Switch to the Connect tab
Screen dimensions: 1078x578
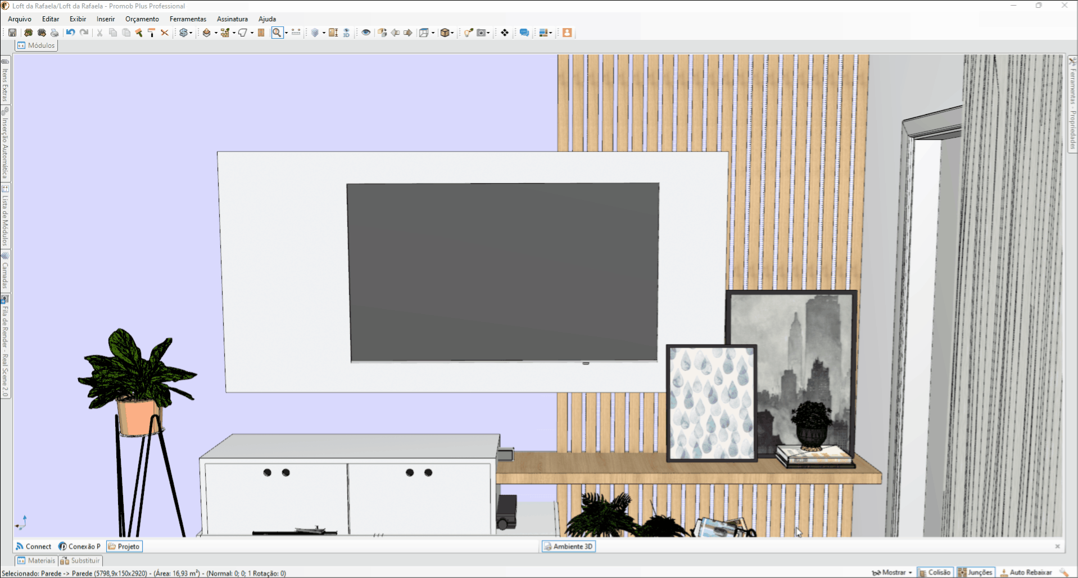tap(34, 547)
